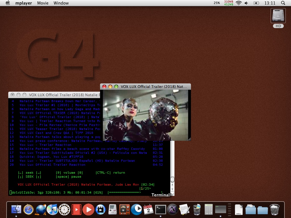
Task: Click the Terminal scrollbar down arrow
Action: (172, 189)
